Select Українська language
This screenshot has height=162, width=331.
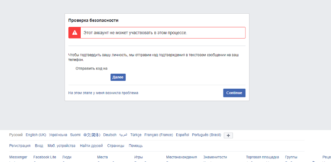point(58,135)
